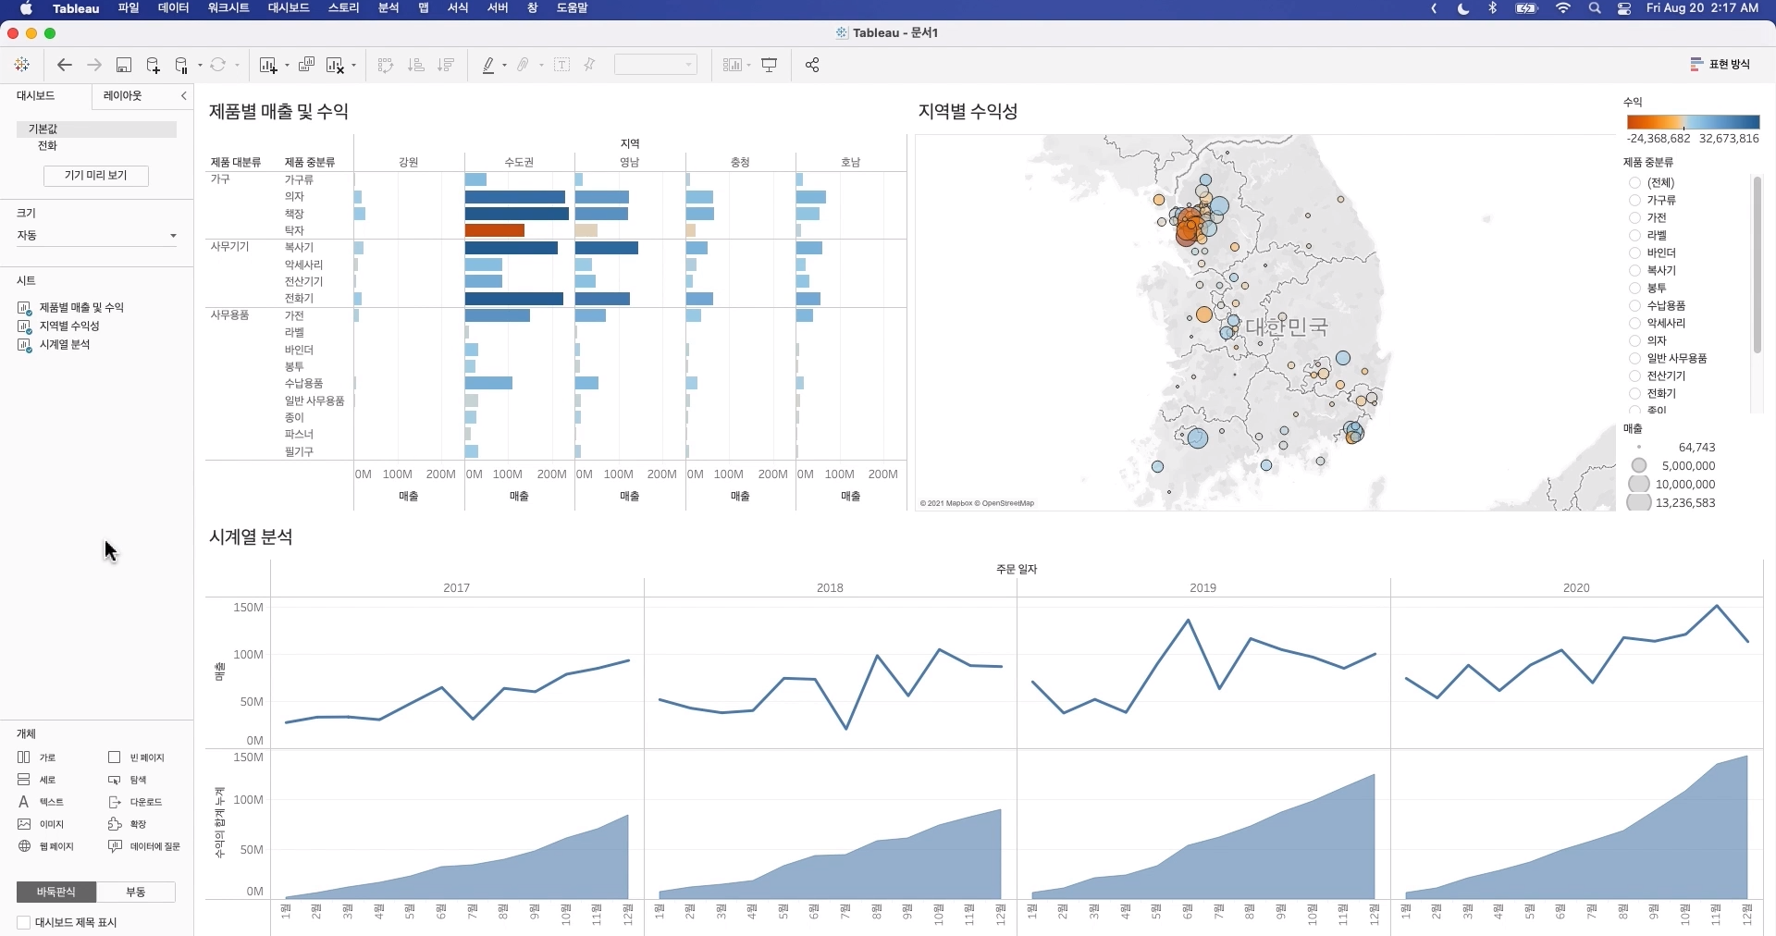The height and width of the screenshot is (936, 1776).
Task: Select (전체) radio in 제품 중분류 filter
Action: pyautogui.click(x=1634, y=183)
